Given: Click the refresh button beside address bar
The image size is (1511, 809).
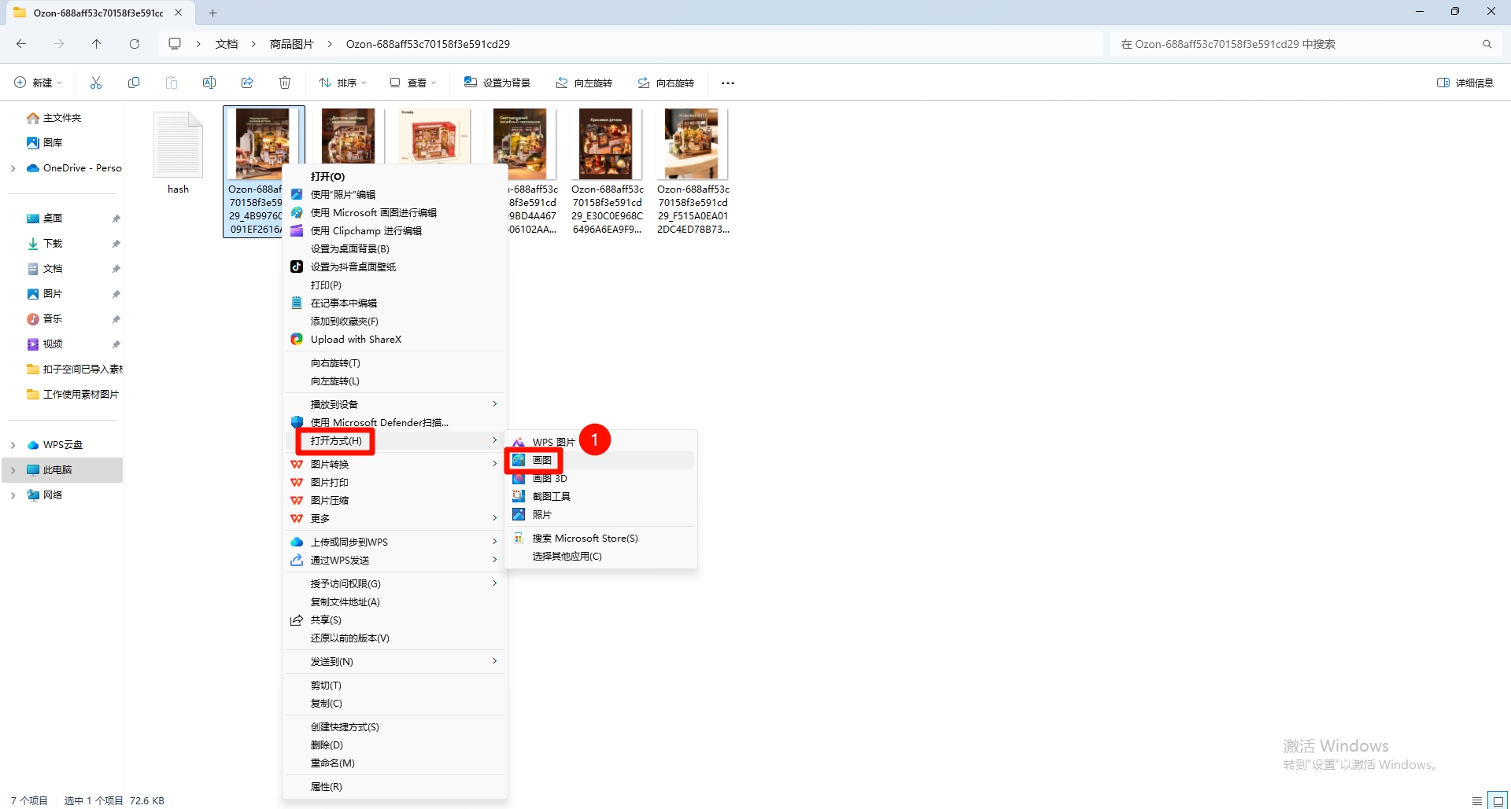Looking at the screenshot, I should coord(135,44).
